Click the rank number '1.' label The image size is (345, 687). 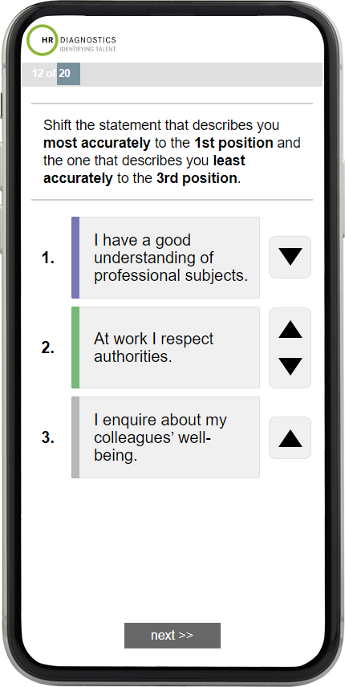click(x=47, y=258)
